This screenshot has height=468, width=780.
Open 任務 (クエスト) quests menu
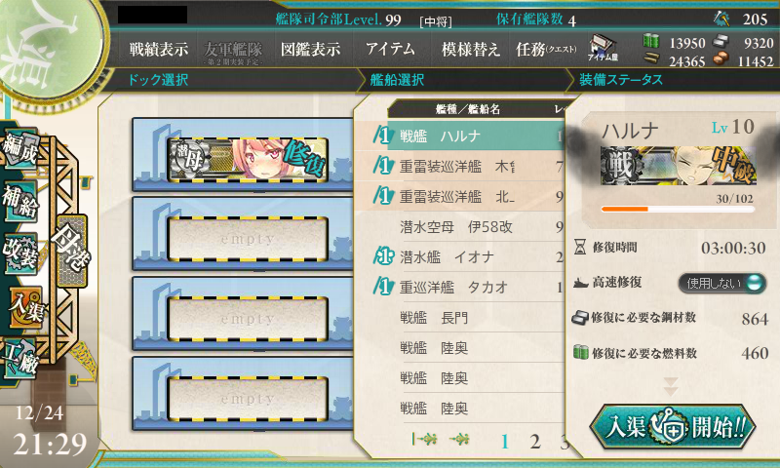point(546,49)
